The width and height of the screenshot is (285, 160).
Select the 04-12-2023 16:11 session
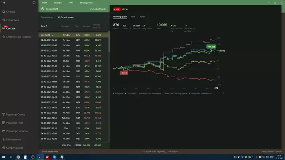pos(74,87)
